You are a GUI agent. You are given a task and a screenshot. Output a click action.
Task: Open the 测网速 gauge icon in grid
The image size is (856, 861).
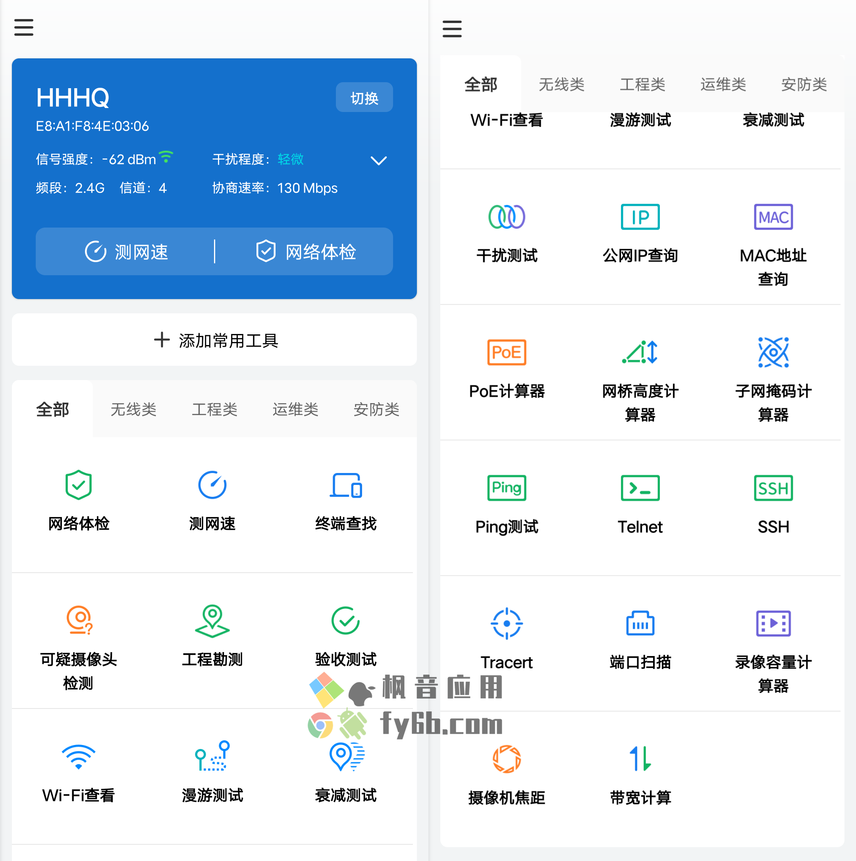click(x=212, y=485)
